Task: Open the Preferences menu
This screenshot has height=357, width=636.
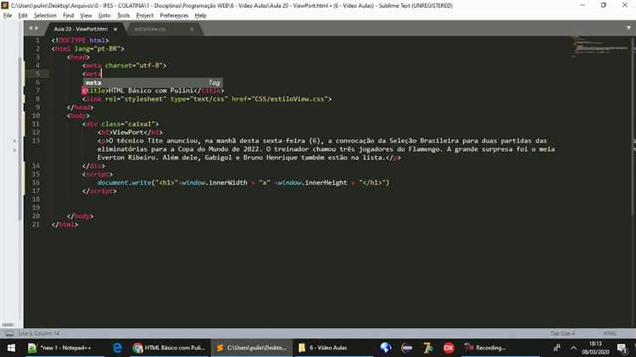Action: click(174, 15)
